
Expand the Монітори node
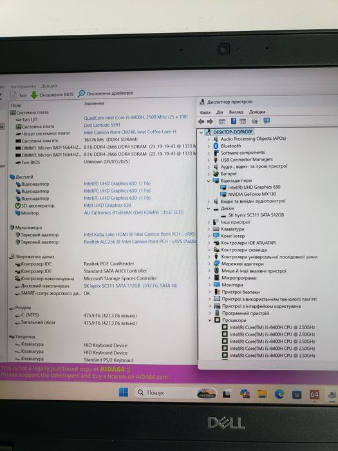209,285
